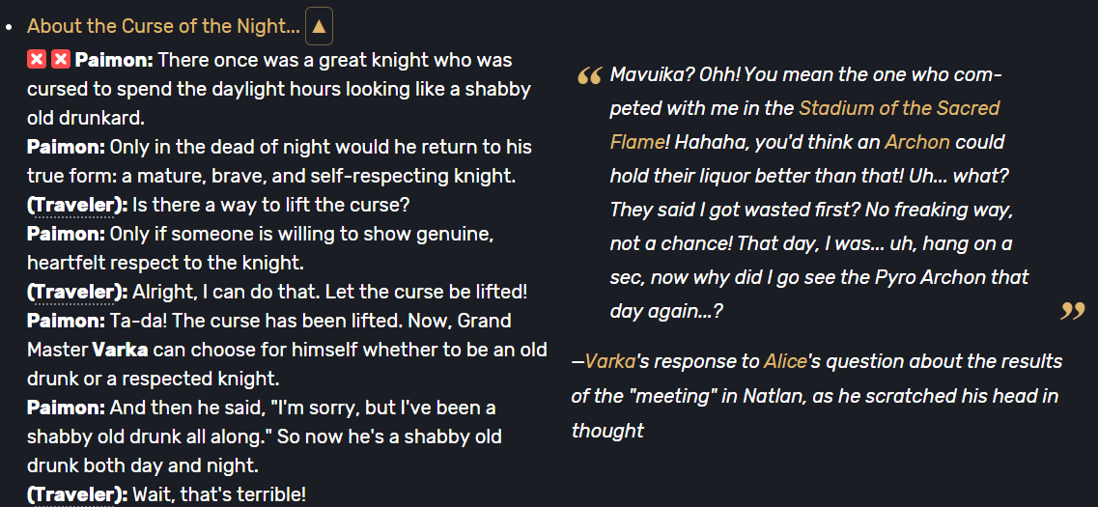Click the second red X icon
Image resolution: width=1098 pixels, height=507 pixels.
(60, 60)
